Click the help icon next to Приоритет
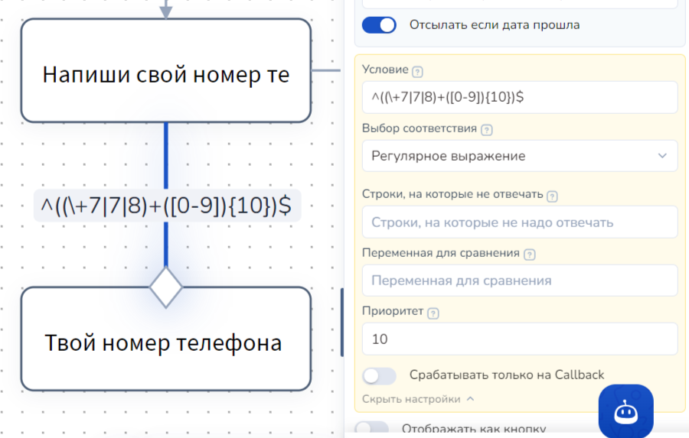The image size is (689, 438). point(433,313)
